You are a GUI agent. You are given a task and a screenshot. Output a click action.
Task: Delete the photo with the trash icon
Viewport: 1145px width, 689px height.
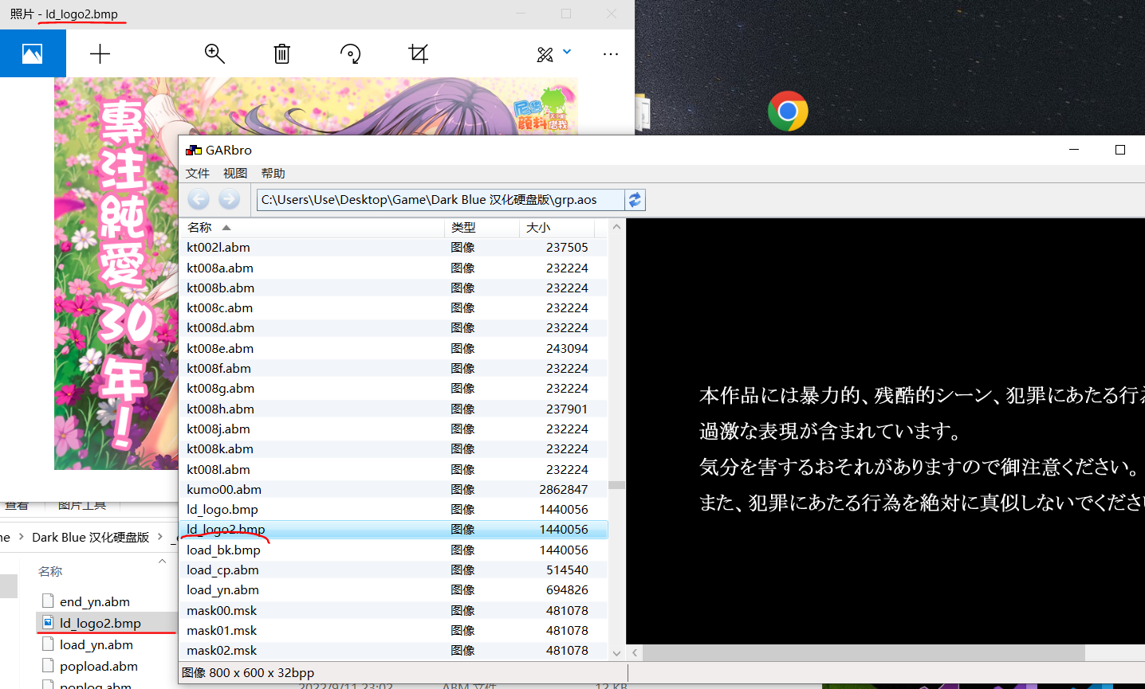pos(281,53)
